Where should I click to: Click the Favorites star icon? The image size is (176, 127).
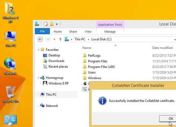42,49
